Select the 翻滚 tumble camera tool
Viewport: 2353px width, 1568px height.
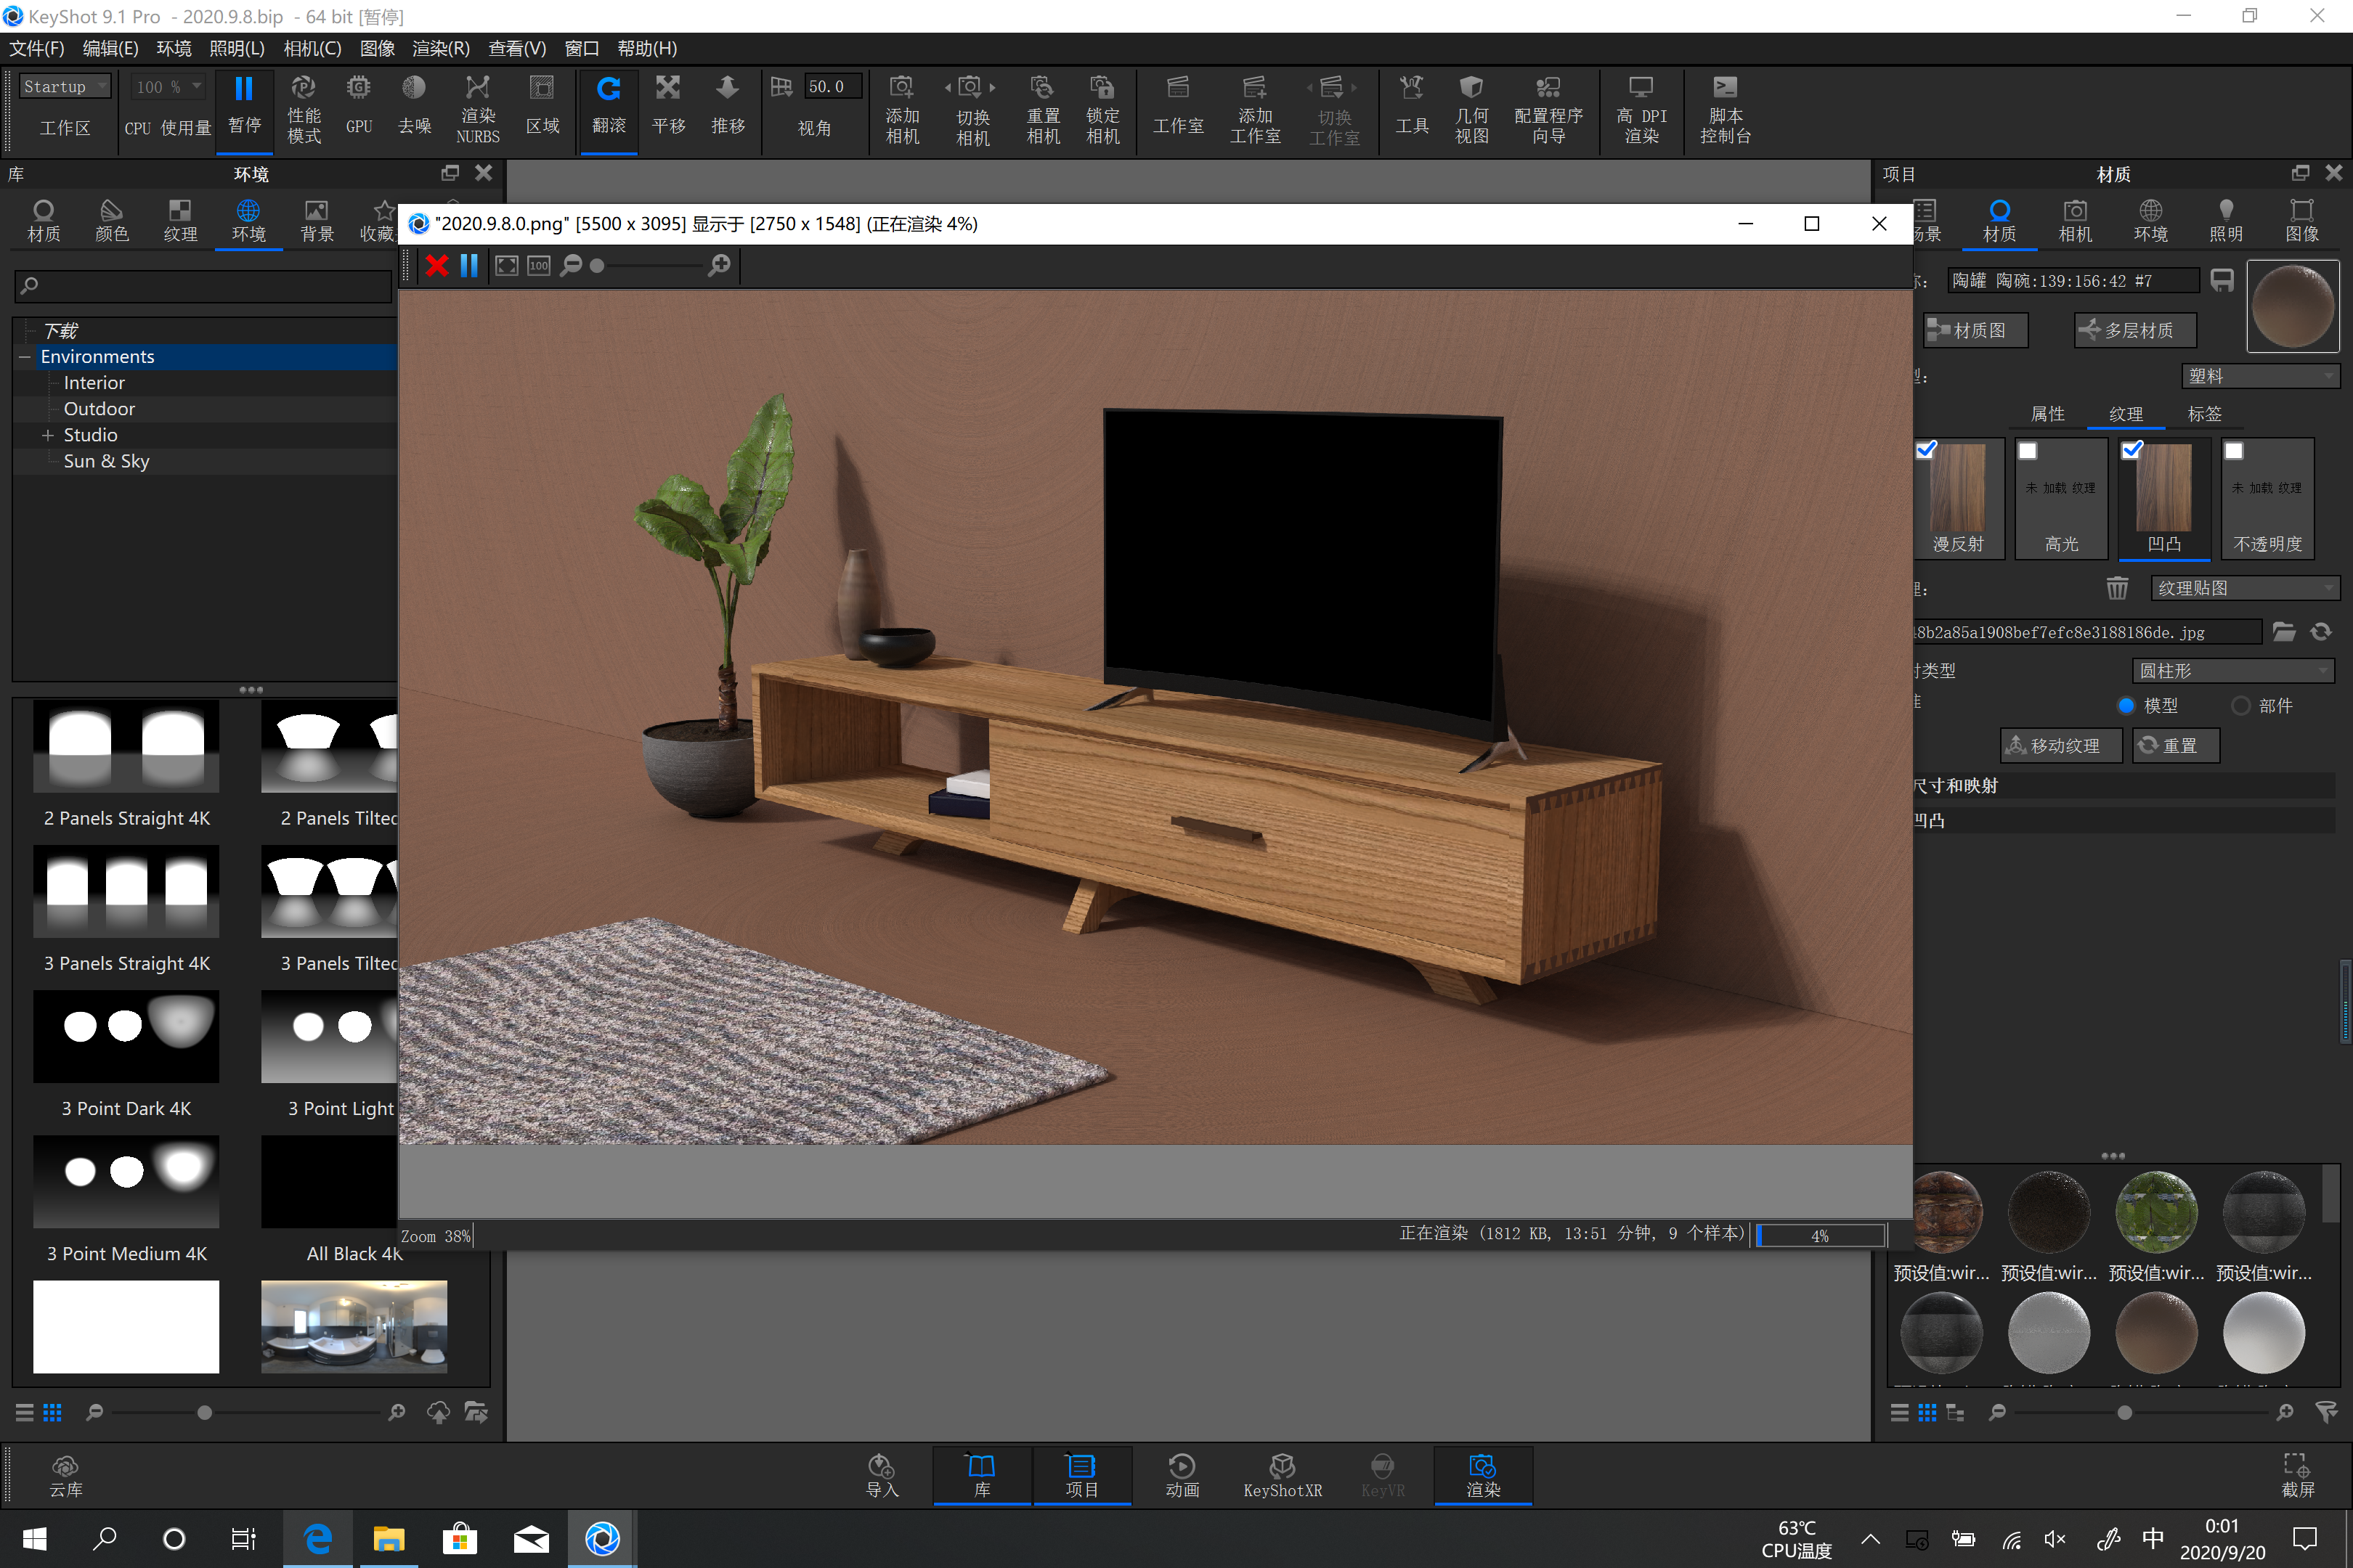click(x=609, y=110)
